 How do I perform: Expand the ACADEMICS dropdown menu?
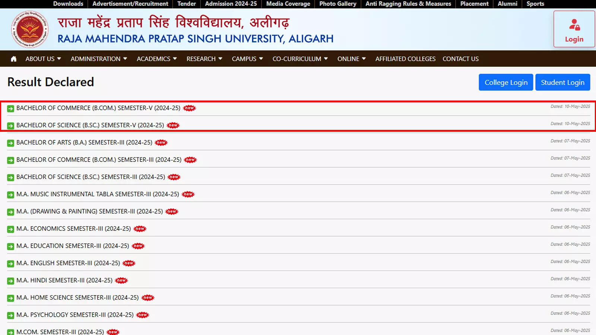(157, 59)
